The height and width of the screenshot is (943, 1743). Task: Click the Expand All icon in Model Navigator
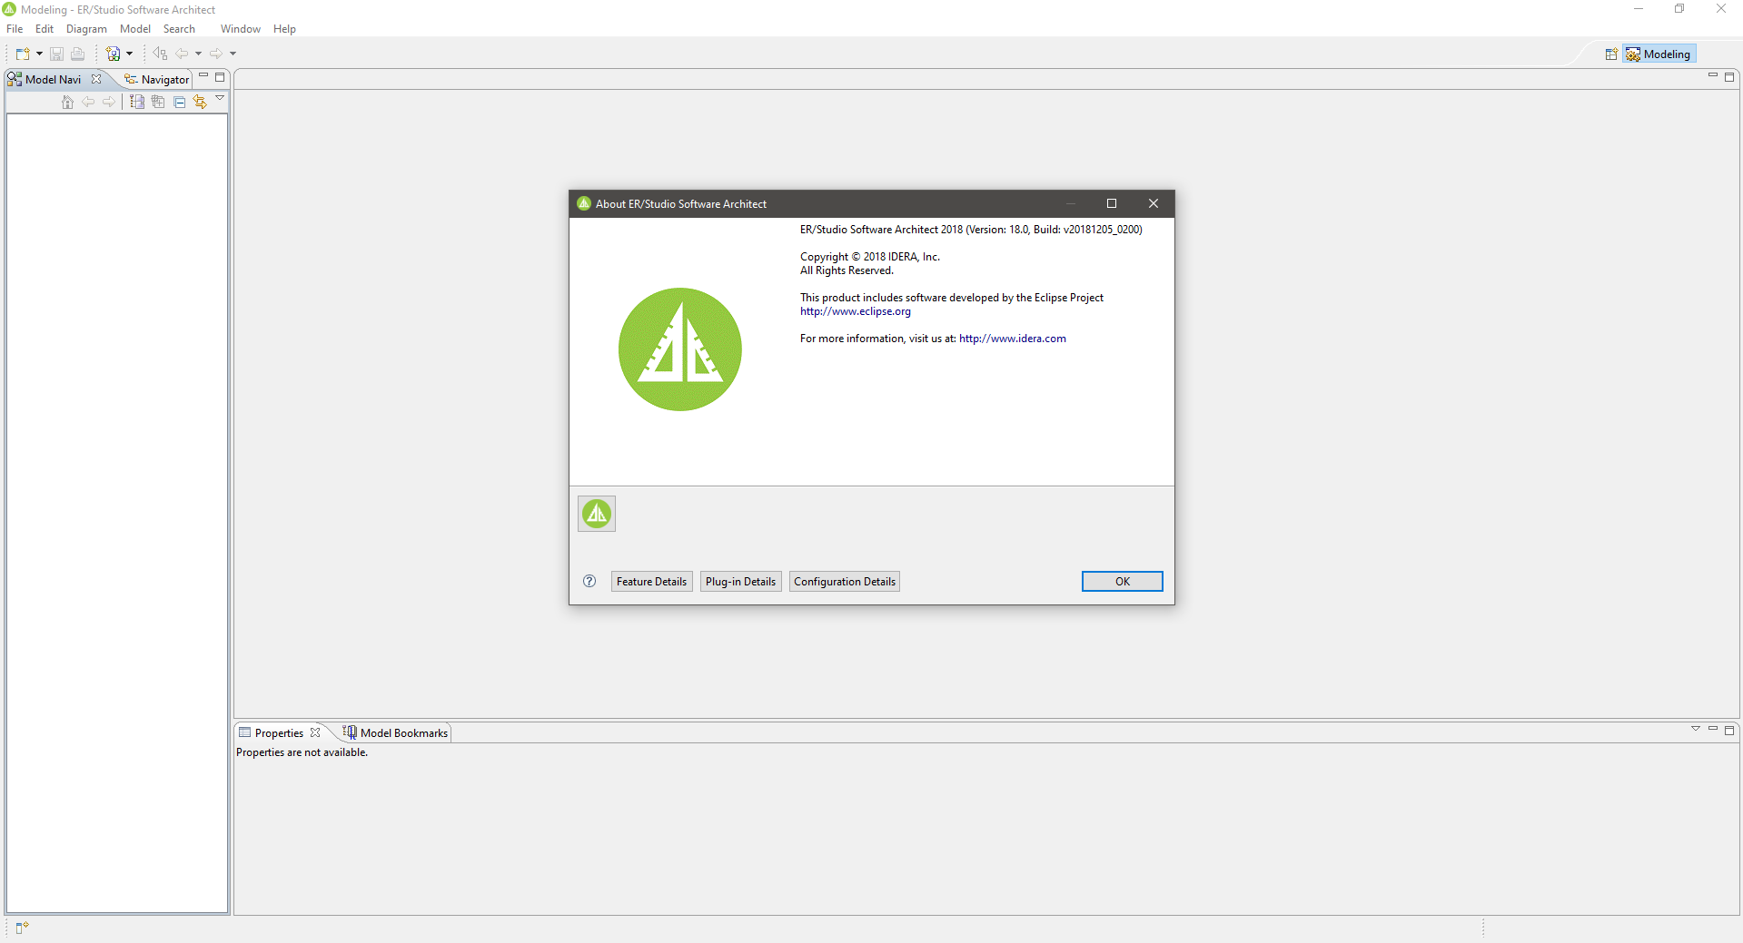tap(158, 102)
